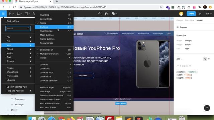Screen dimensions: 214x120
Task: Toggle Mask Outlines menu item
Action: (54, 35)
